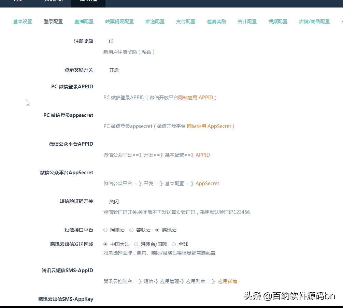Screen dimensions: 343x308
Task: Switch to the 登录配置 tab
Action: (53, 21)
